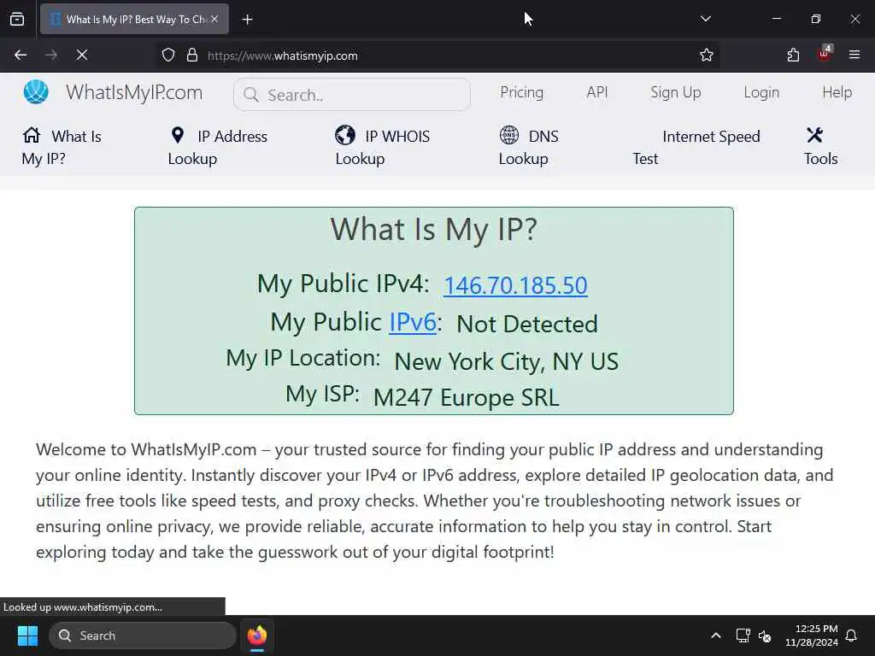Open the tracking protection shield icon
875x656 pixels.
click(168, 55)
